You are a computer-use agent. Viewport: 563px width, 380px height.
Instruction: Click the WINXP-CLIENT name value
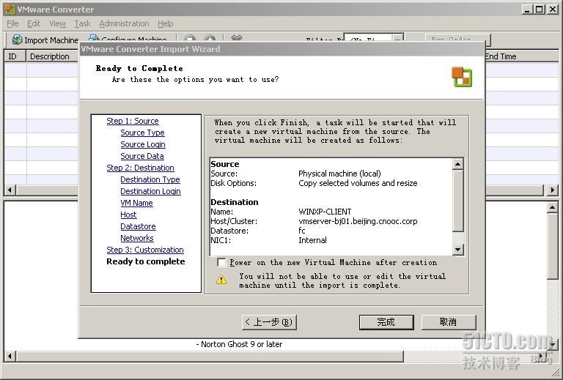point(325,212)
